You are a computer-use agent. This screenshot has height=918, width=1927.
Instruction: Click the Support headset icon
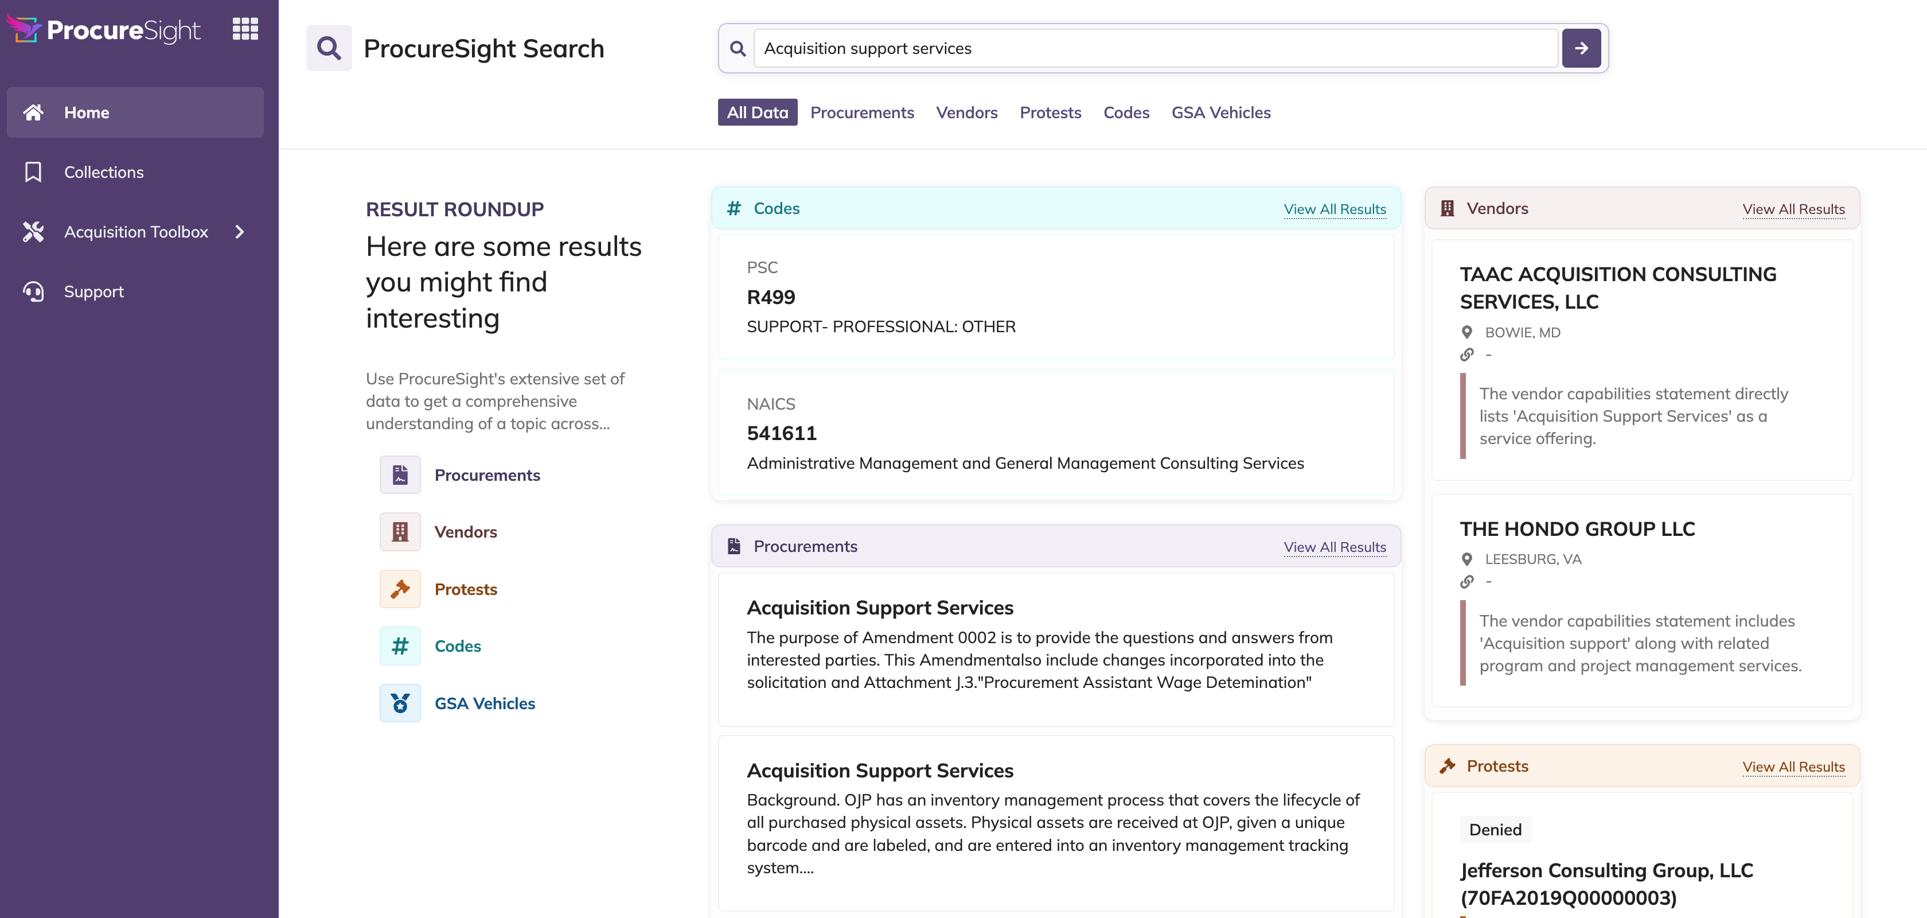click(33, 292)
